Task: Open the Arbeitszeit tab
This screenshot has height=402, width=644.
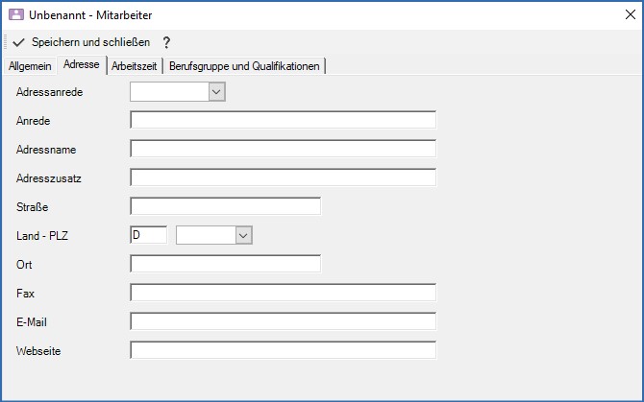Action: click(134, 66)
